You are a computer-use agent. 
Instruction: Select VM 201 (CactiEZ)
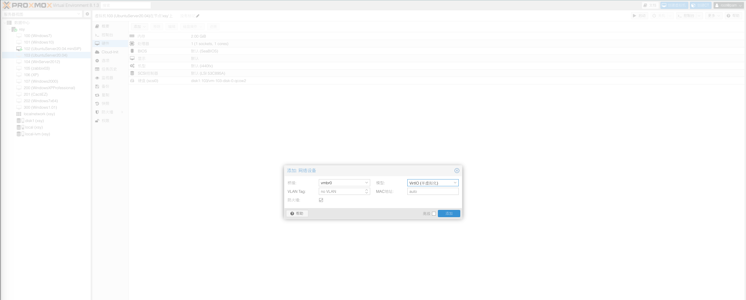tap(36, 94)
